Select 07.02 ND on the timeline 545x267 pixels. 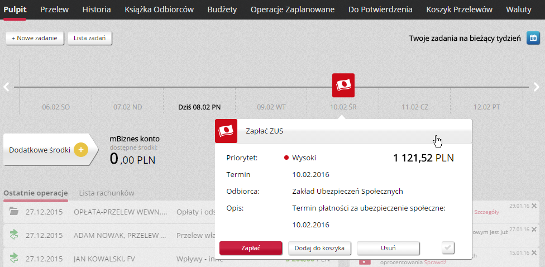point(127,107)
